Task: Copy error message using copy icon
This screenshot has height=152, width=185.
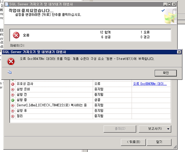Action: (x=10, y=72)
